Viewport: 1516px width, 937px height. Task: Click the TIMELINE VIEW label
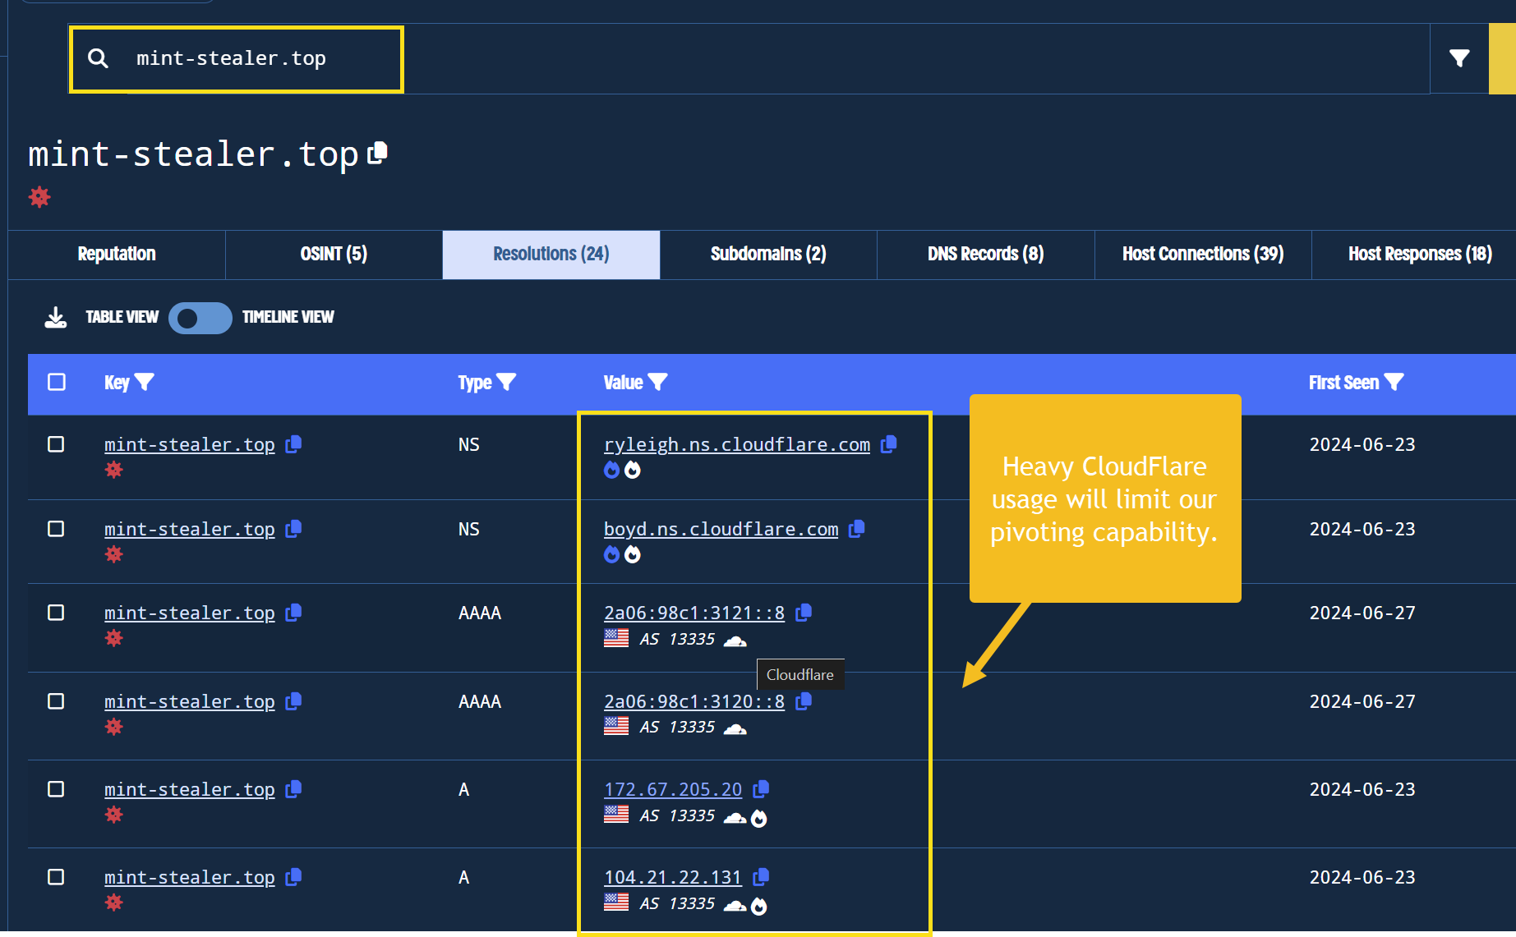click(288, 317)
